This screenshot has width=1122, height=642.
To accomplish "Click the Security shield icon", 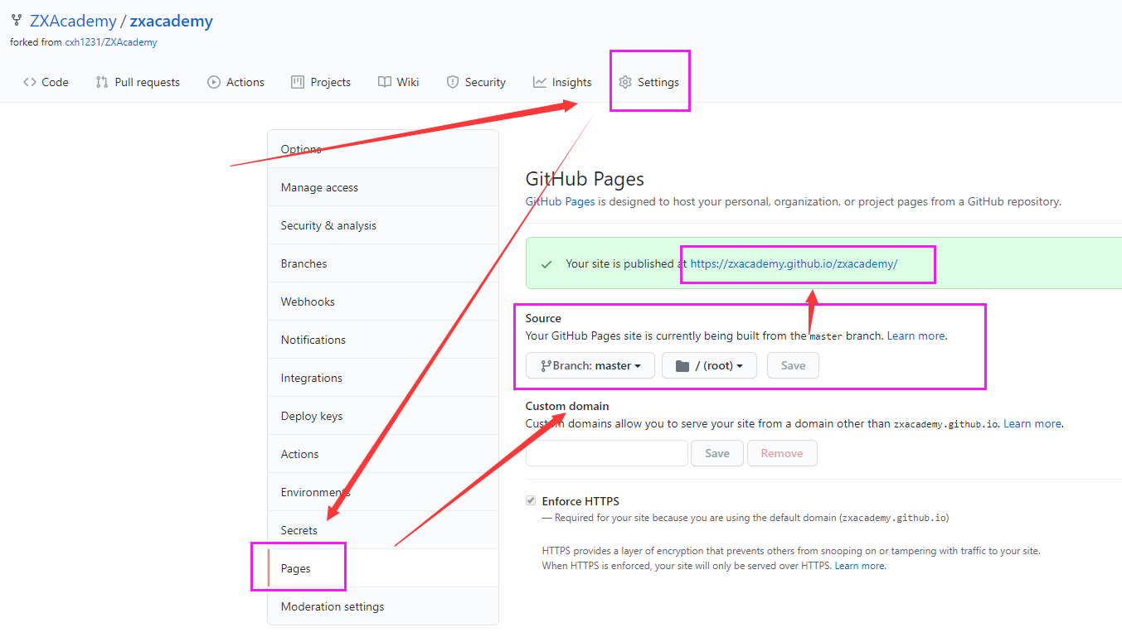I will [x=452, y=81].
